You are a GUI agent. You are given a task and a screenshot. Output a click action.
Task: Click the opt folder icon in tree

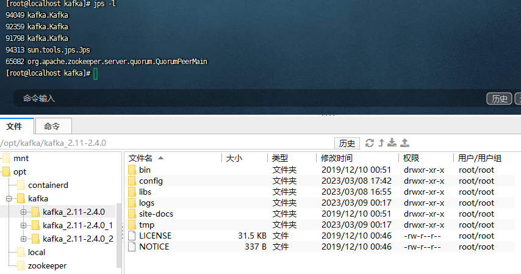pos(6,171)
